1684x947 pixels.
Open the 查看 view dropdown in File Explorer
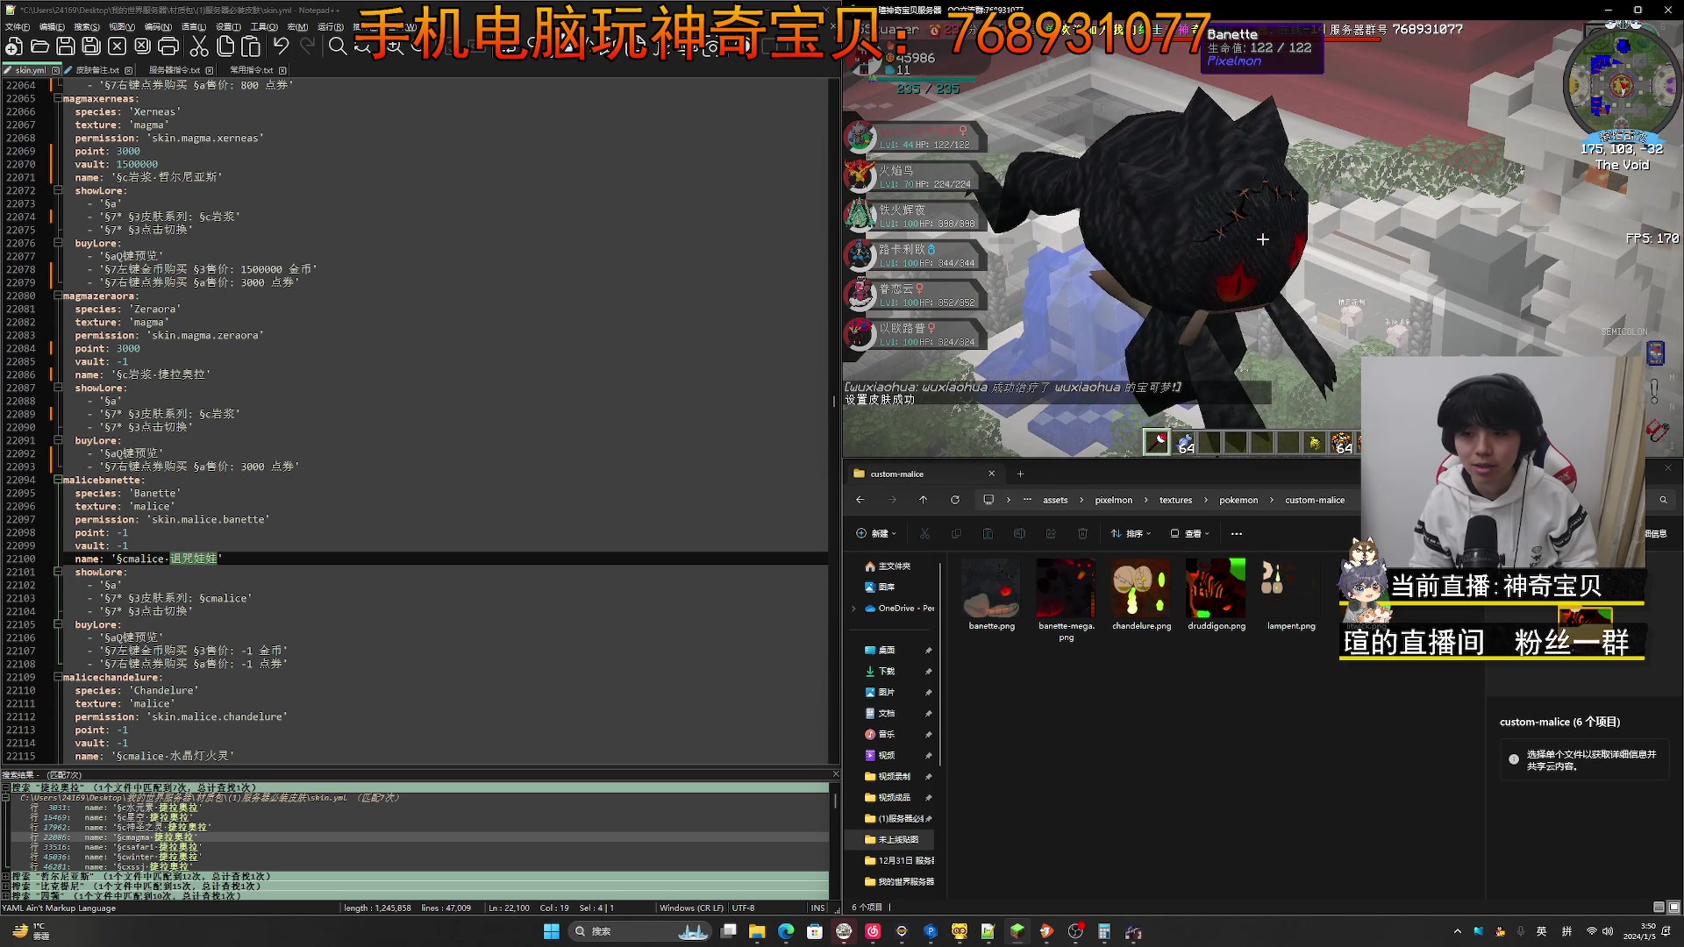1190,533
